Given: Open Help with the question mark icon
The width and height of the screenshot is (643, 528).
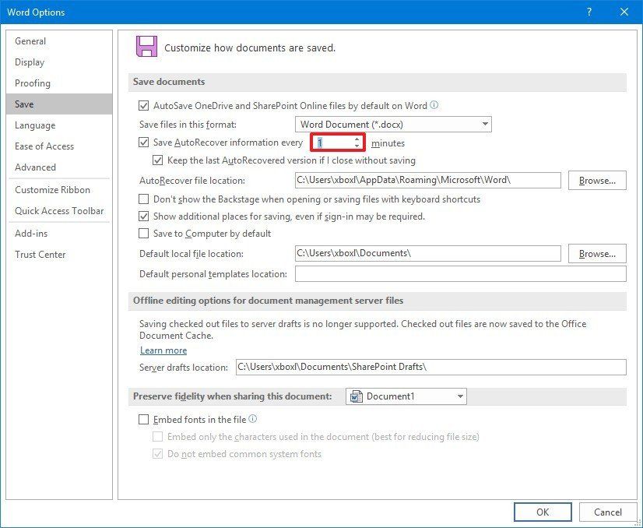Looking at the screenshot, I should point(589,12).
